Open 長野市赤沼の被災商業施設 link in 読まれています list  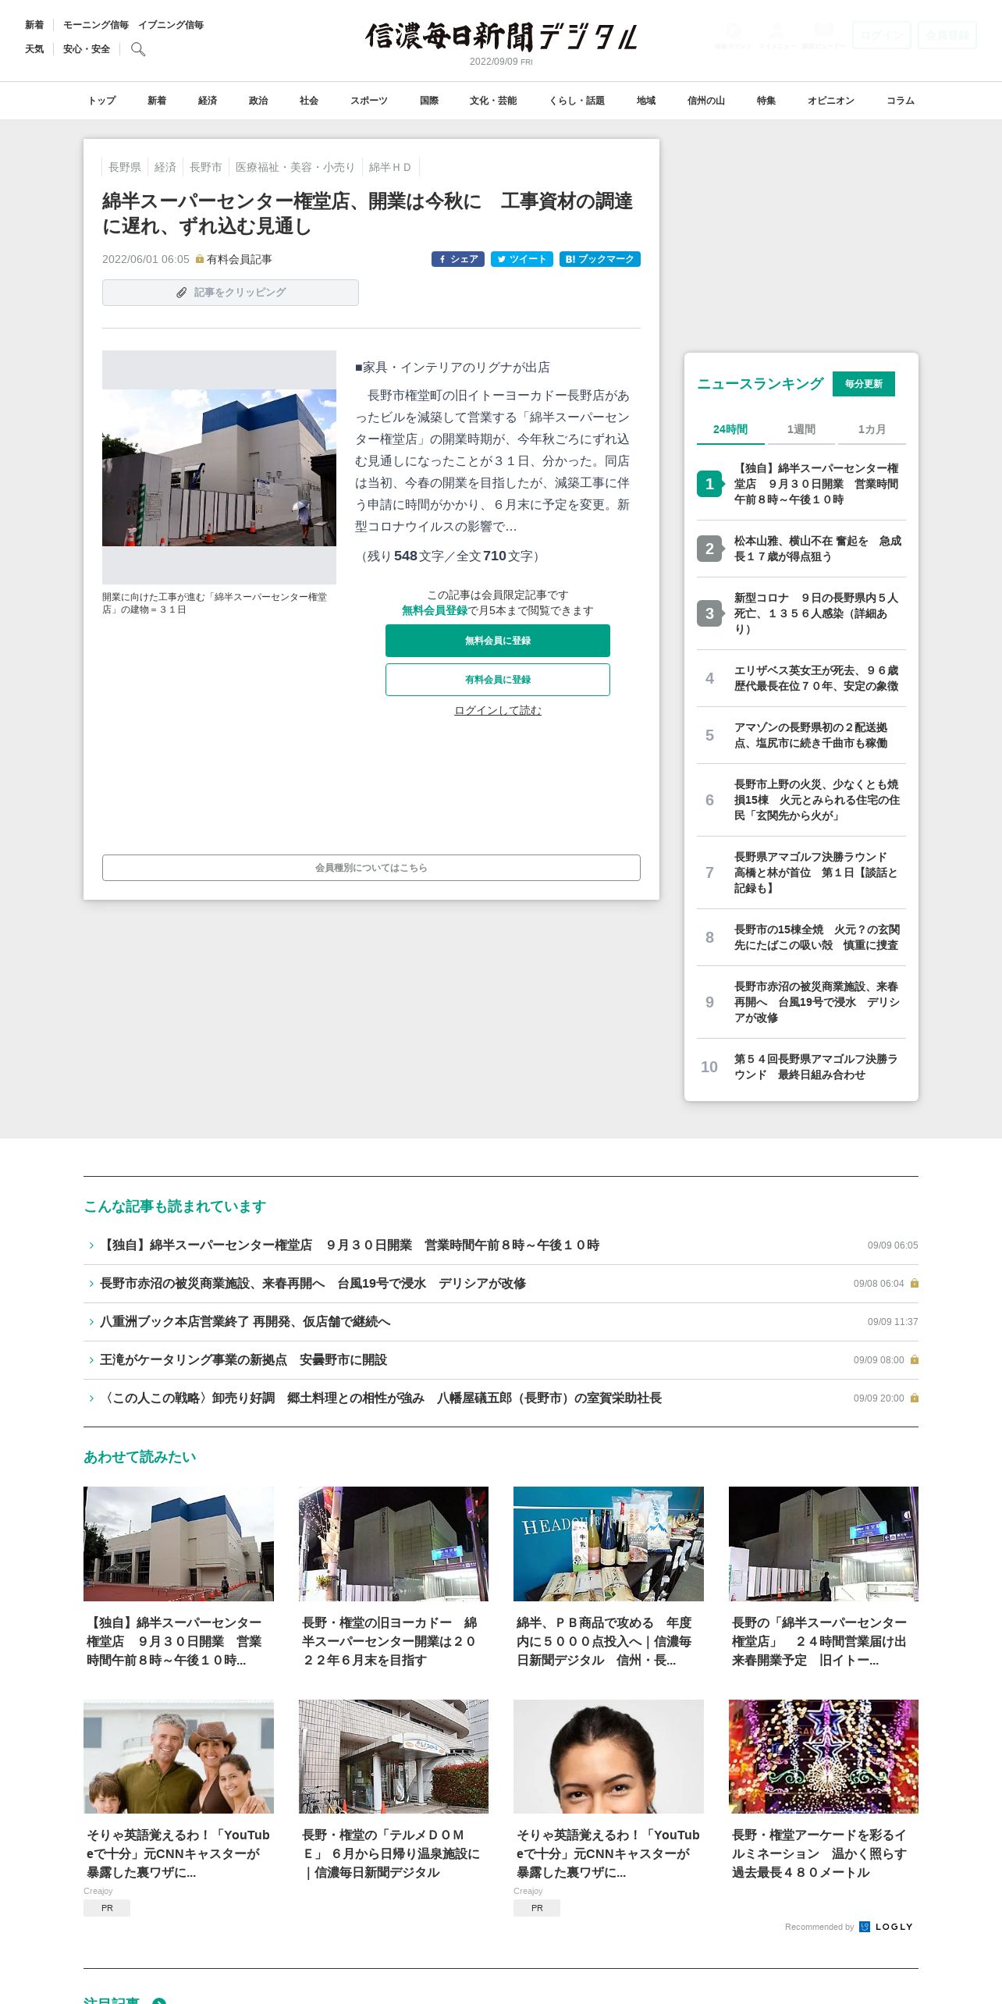click(x=313, y=1283)
